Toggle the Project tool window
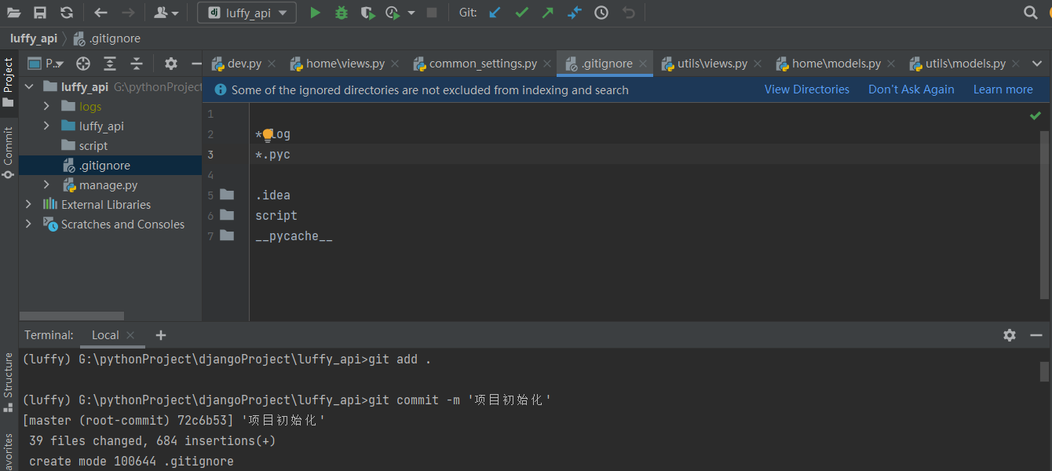 click(9, 82)
